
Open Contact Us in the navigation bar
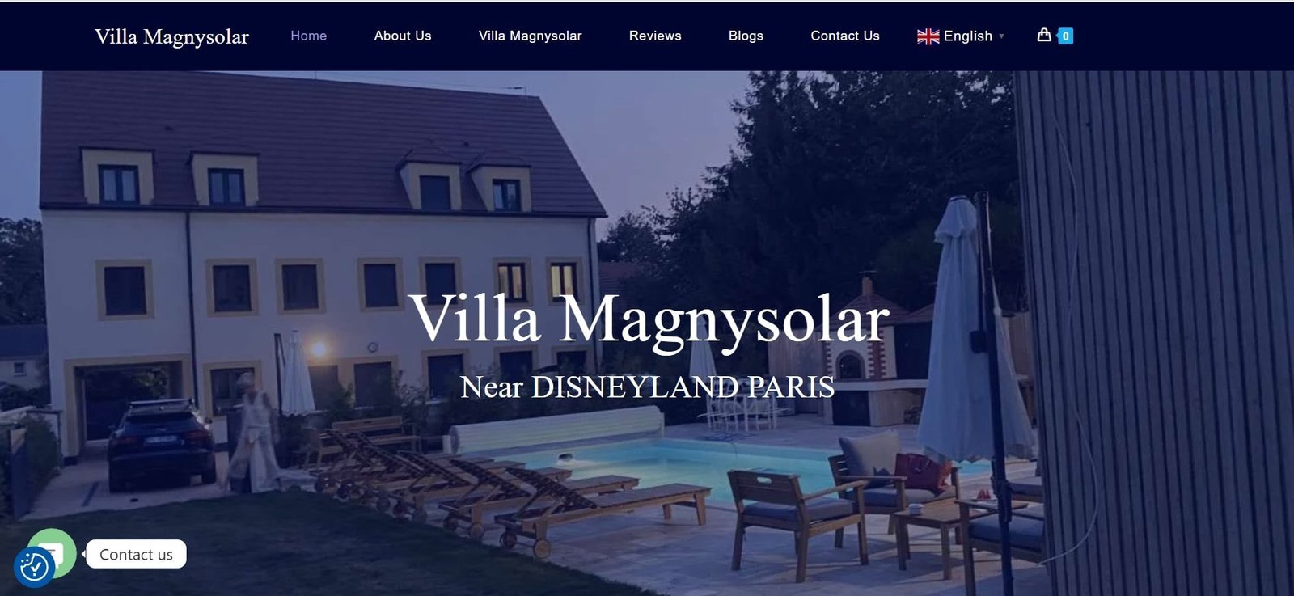pos(845,36)
